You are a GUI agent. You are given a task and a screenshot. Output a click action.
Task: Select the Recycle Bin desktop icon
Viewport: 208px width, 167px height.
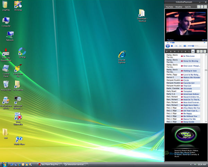pyautogui.click(x=6, y=86)
